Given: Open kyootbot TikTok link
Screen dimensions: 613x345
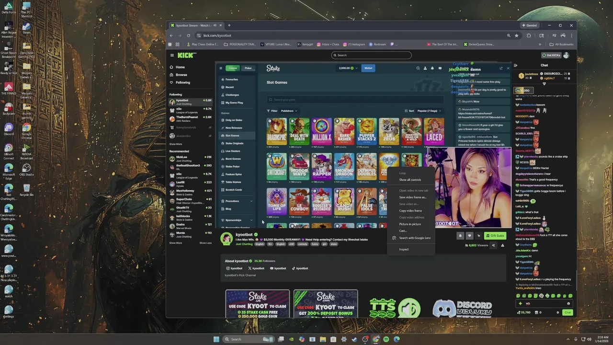Looking at the screenshot, I should (300, 268).
